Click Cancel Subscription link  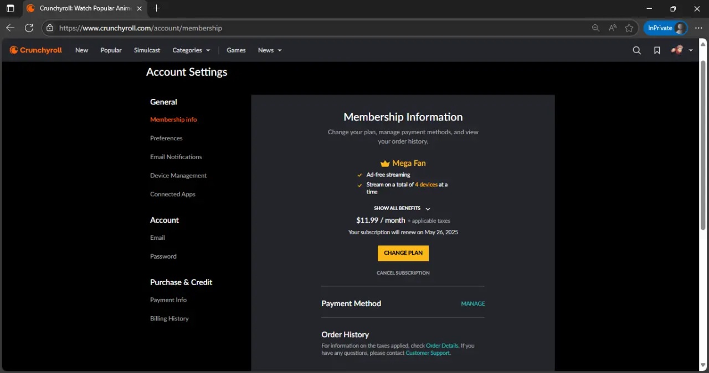403,273
